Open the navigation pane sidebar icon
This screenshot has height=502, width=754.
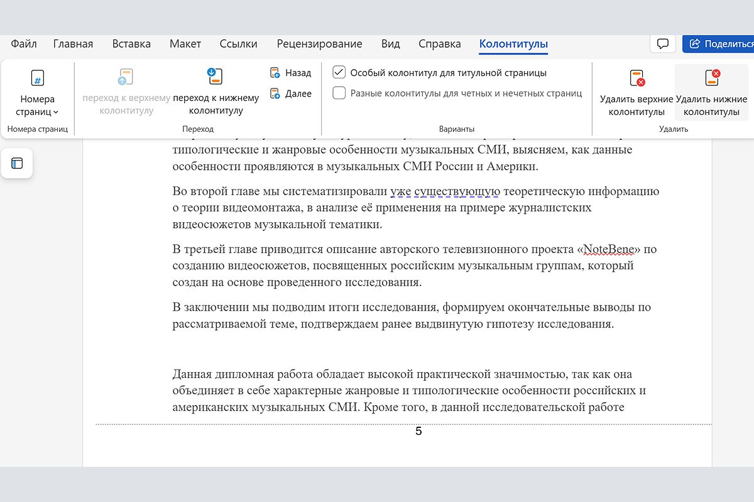coord(16,163)
